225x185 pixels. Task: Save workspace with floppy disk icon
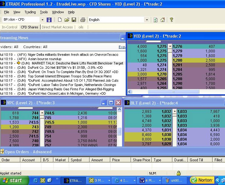pyautogui.click(x=74, y=20)
